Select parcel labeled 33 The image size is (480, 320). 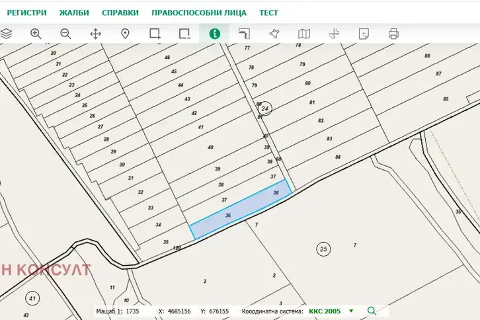click(151, 208)
